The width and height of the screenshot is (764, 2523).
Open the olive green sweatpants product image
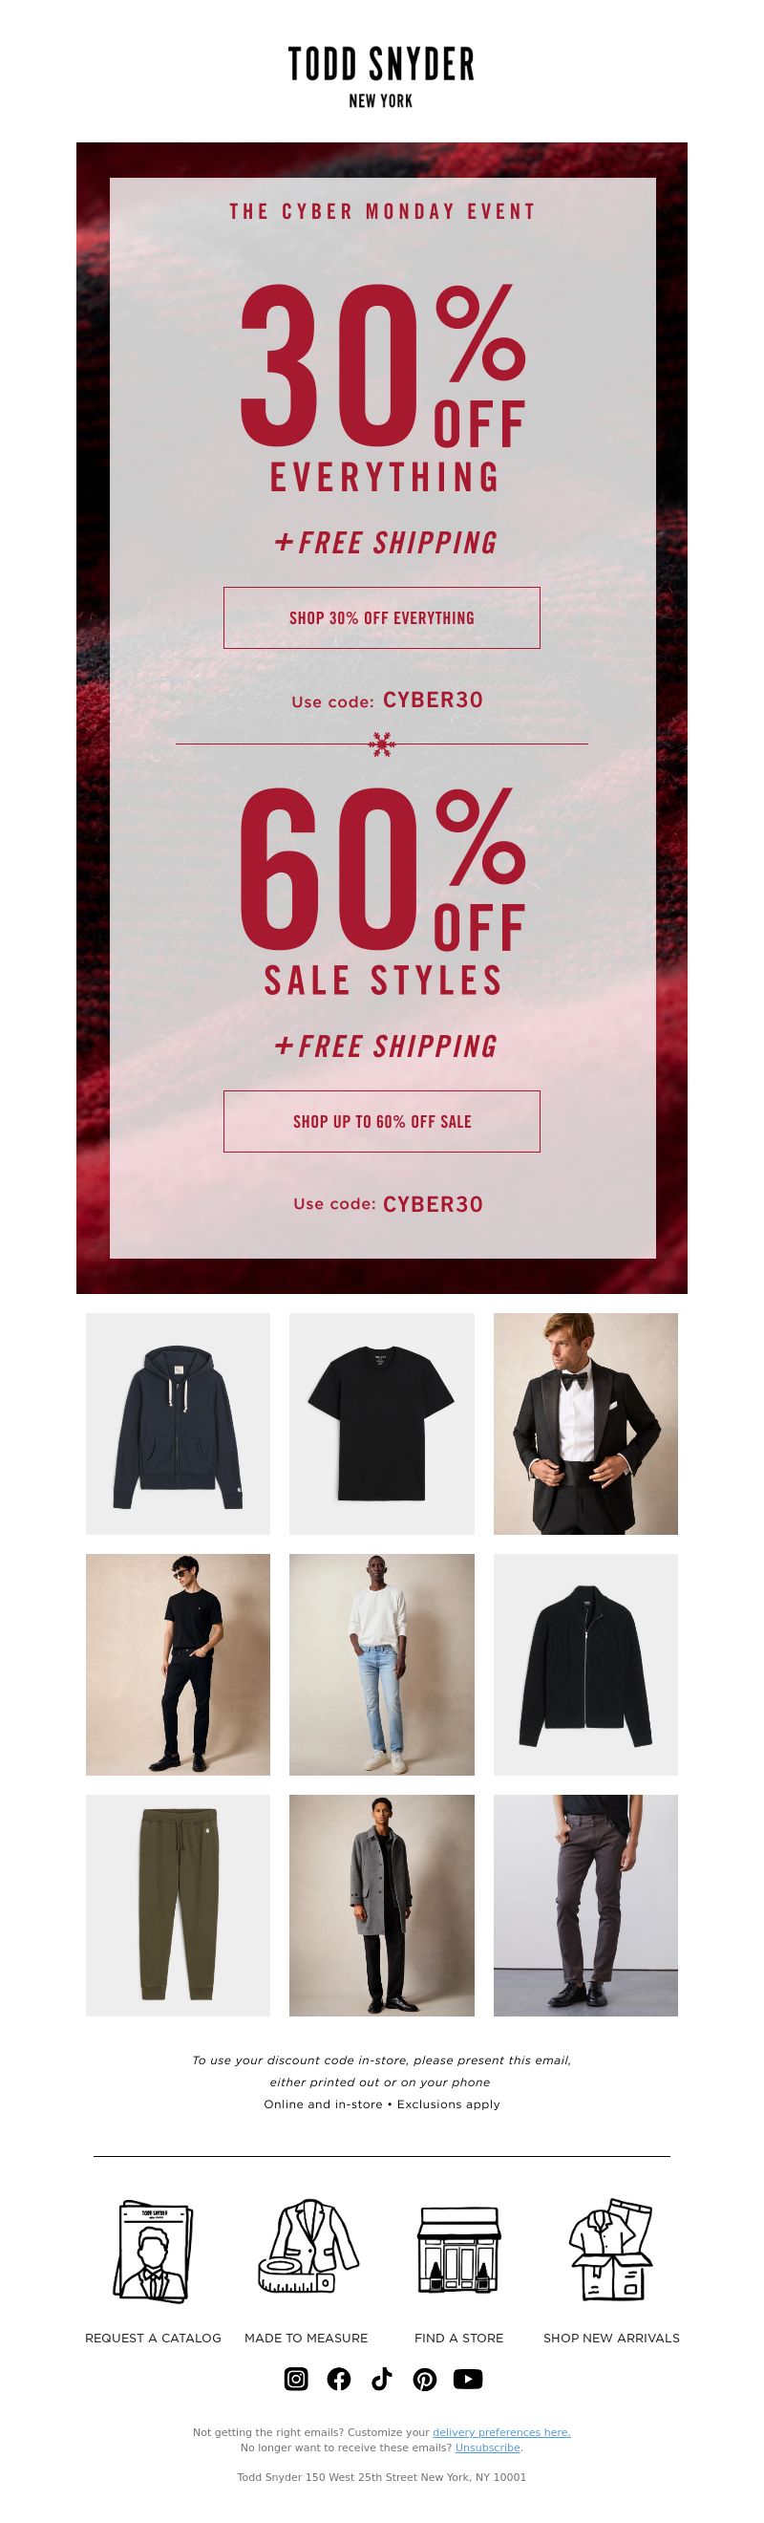point(178,1906)
